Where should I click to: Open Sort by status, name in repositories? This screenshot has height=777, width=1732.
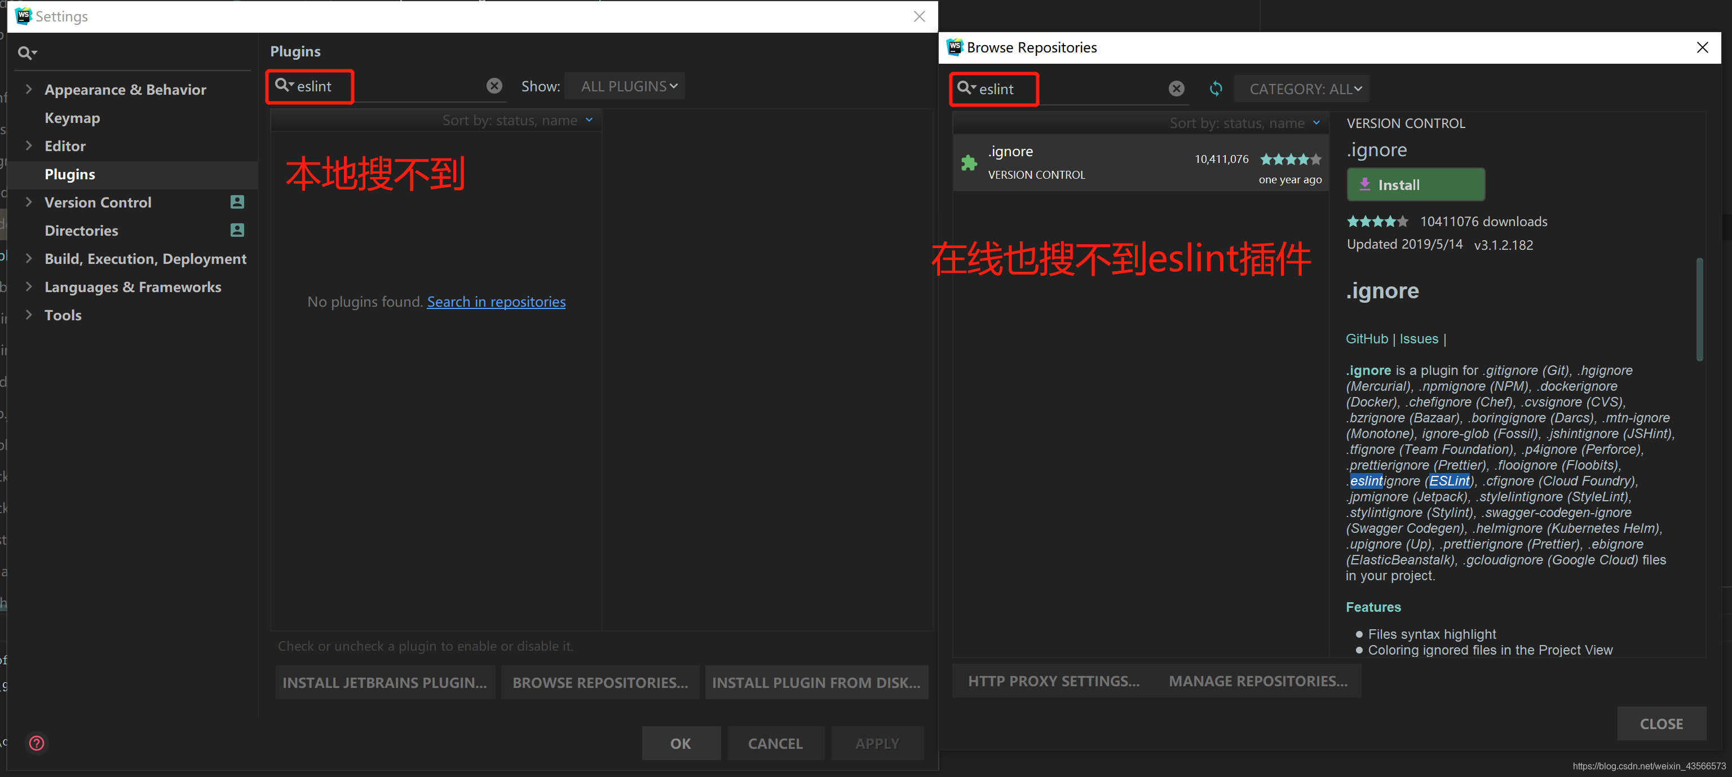1244,123
